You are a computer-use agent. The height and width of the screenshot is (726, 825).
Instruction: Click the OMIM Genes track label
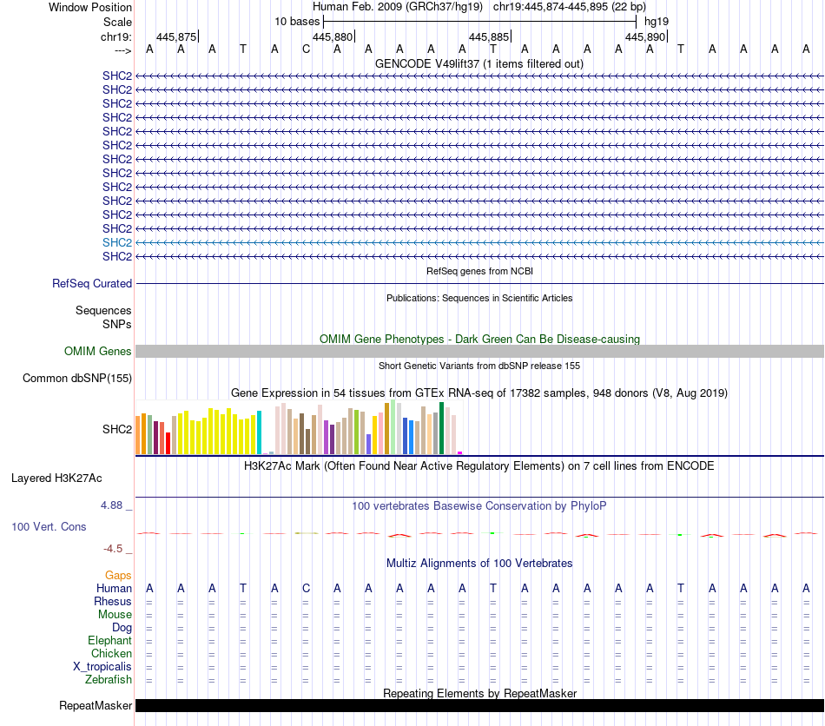click(97, 352)
